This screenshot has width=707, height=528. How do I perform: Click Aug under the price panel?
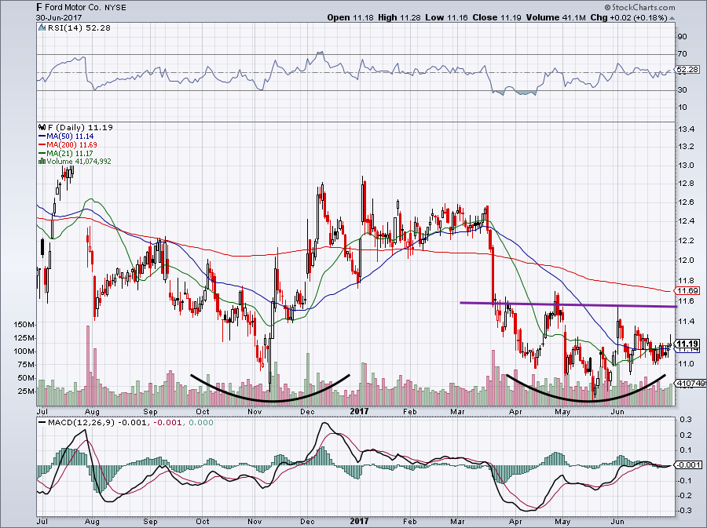(92, 411)
